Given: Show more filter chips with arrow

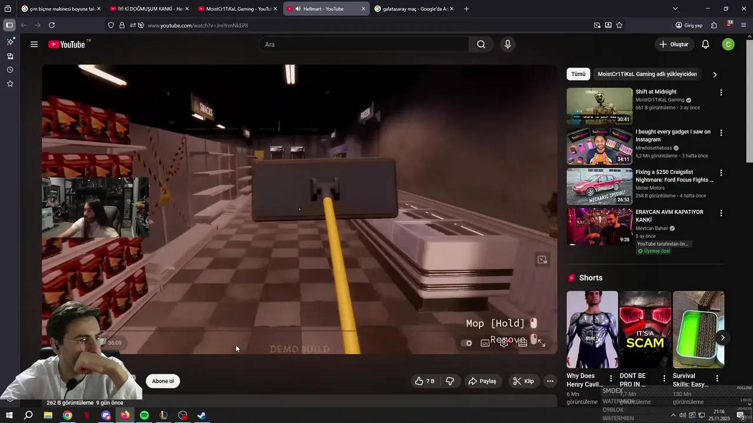Looking at the screenshot, I should tap(715, 75).
